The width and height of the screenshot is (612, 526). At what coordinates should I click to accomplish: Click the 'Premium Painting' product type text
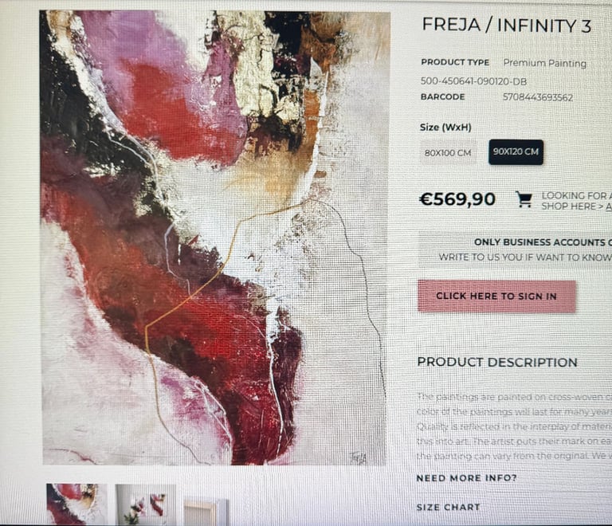click(544, 63)
